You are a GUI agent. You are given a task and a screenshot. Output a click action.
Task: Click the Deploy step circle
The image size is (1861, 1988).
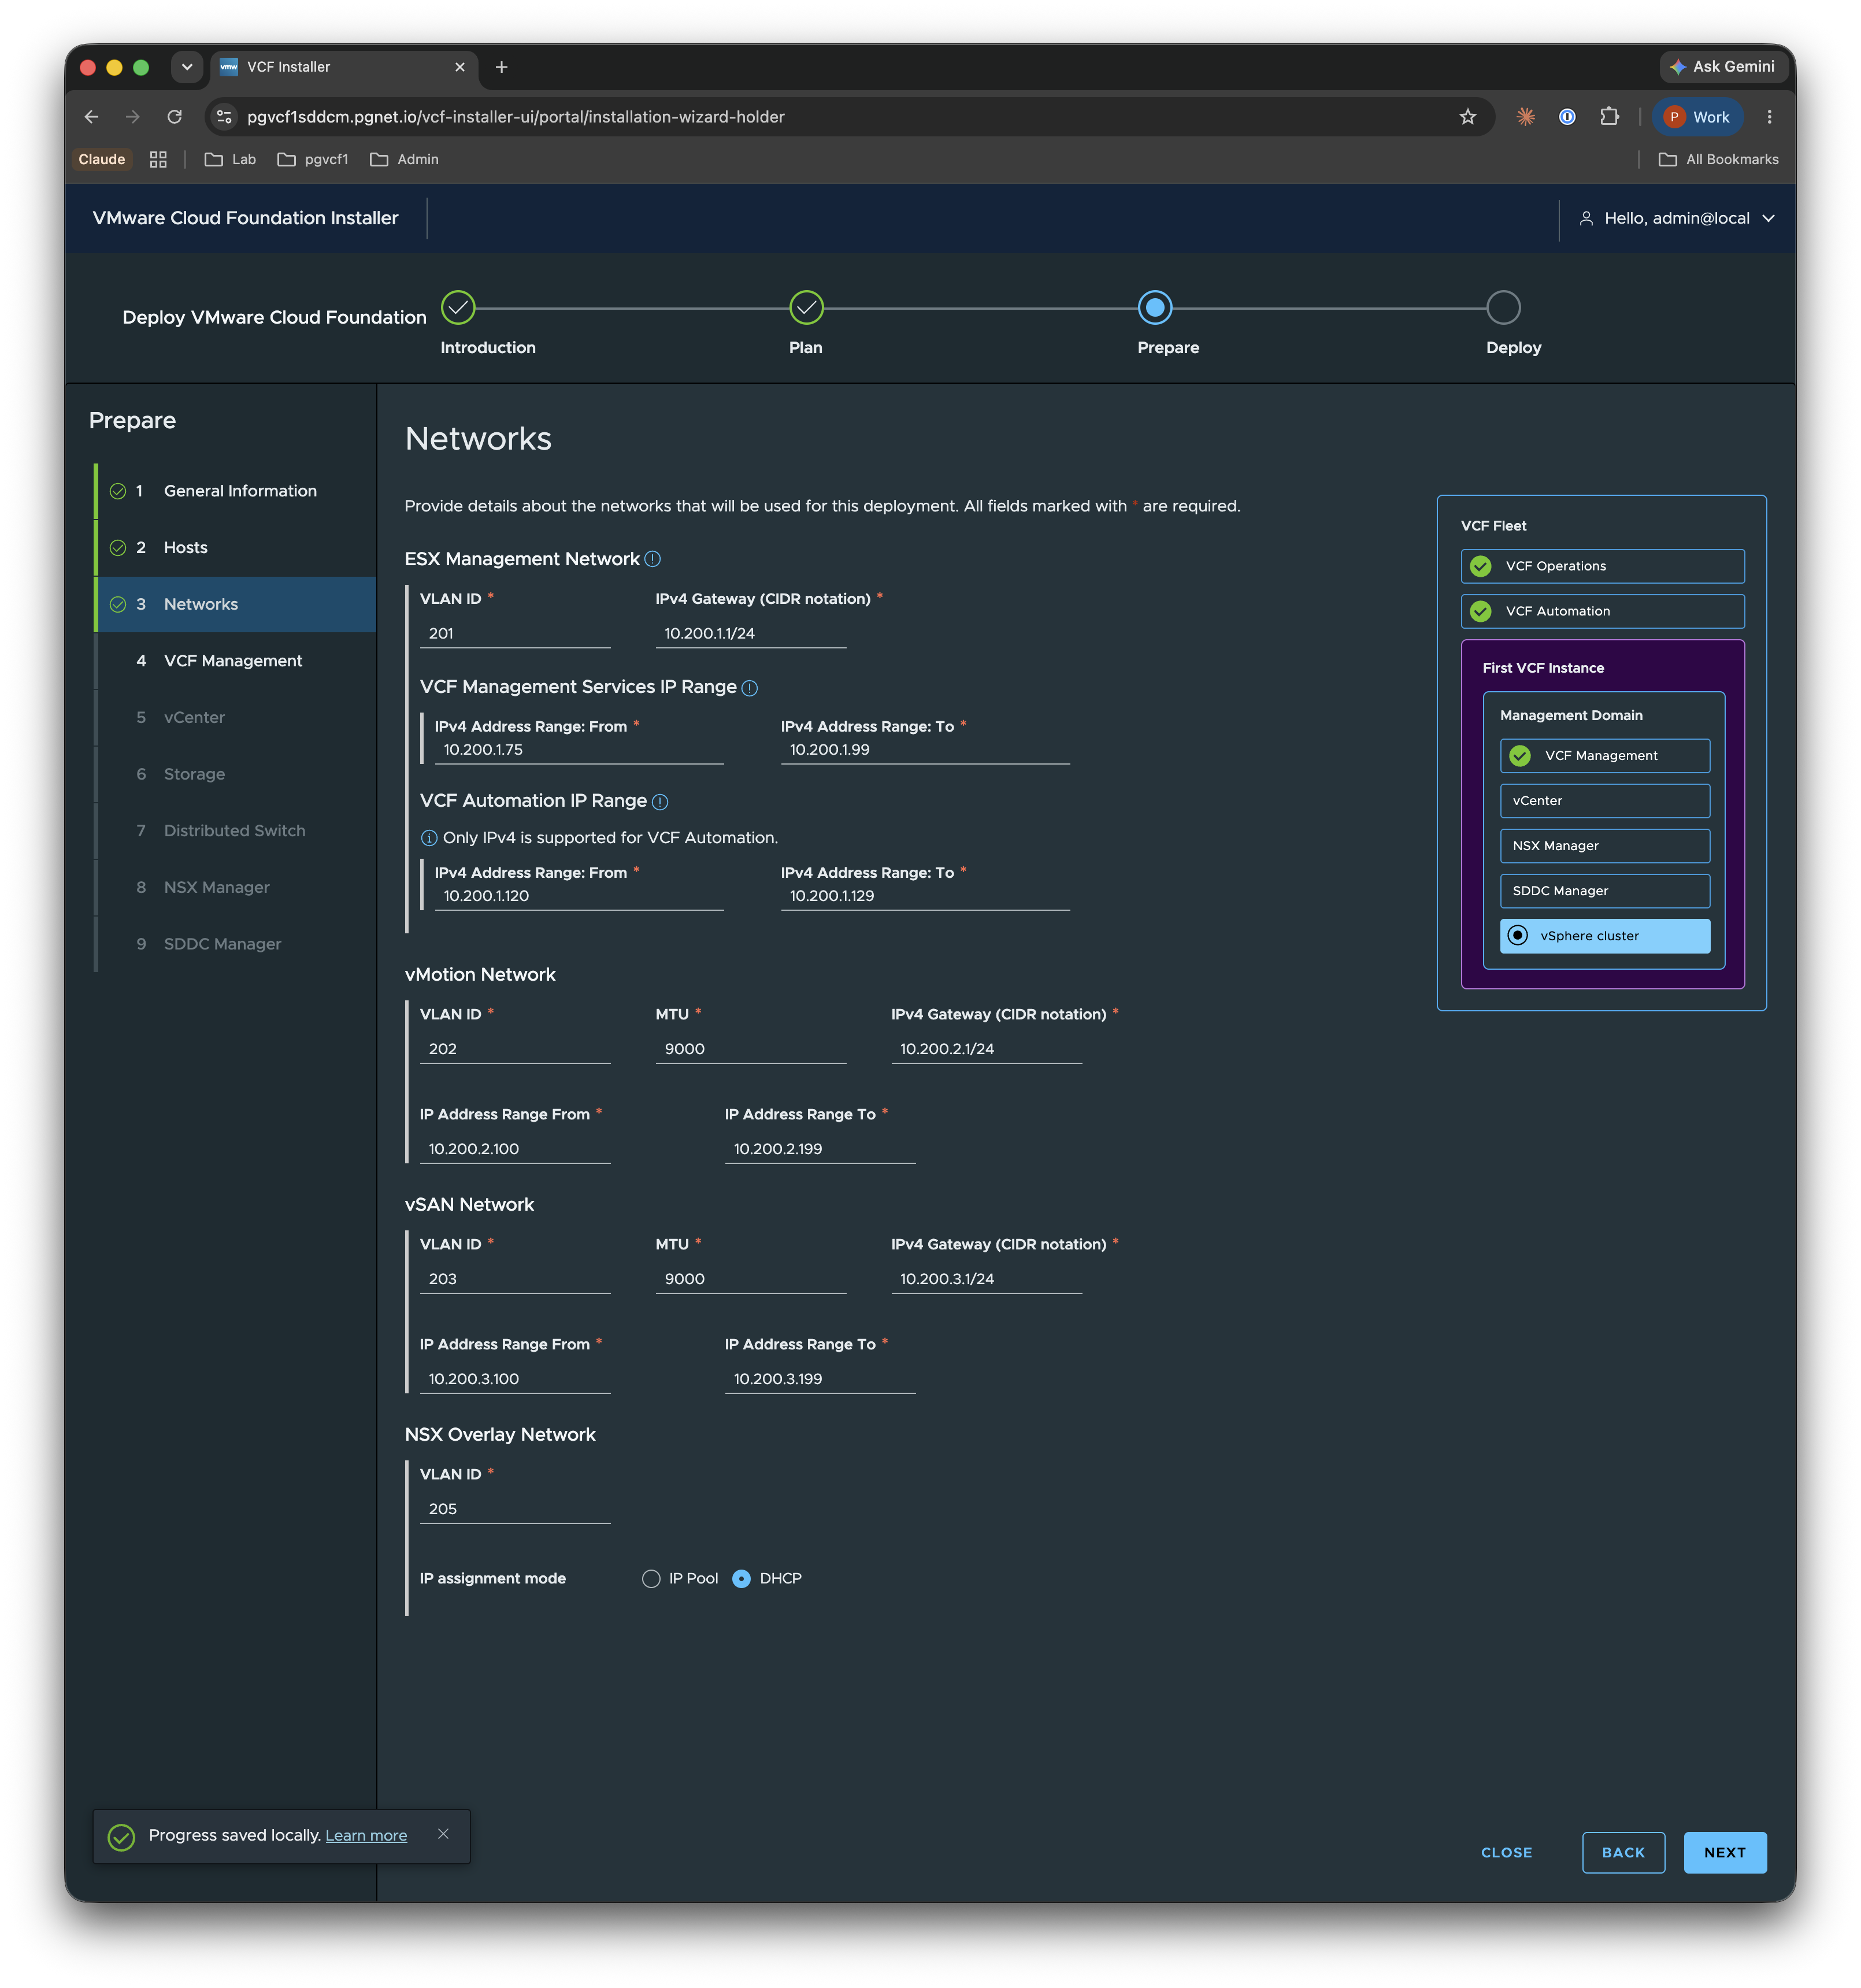(1503, 308)
